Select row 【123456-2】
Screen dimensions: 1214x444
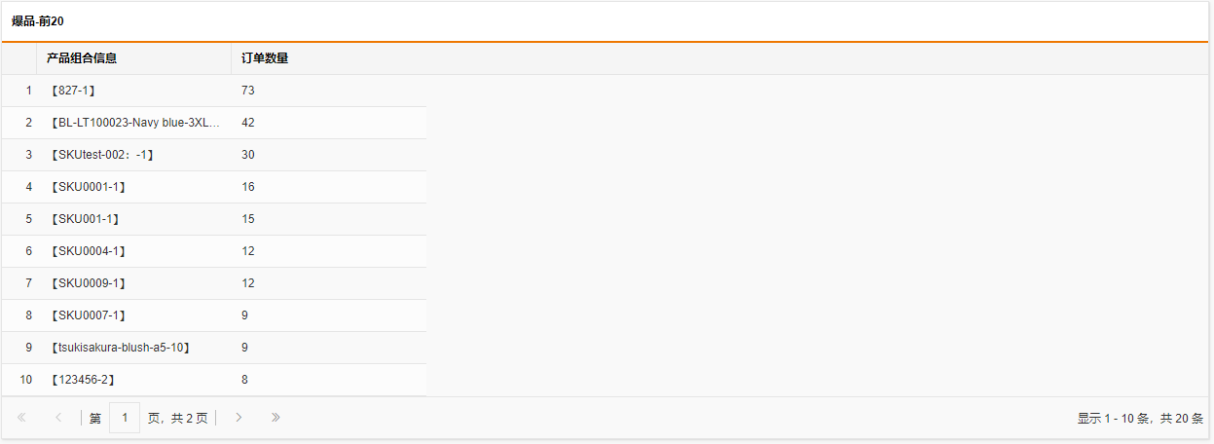(214, 380)
